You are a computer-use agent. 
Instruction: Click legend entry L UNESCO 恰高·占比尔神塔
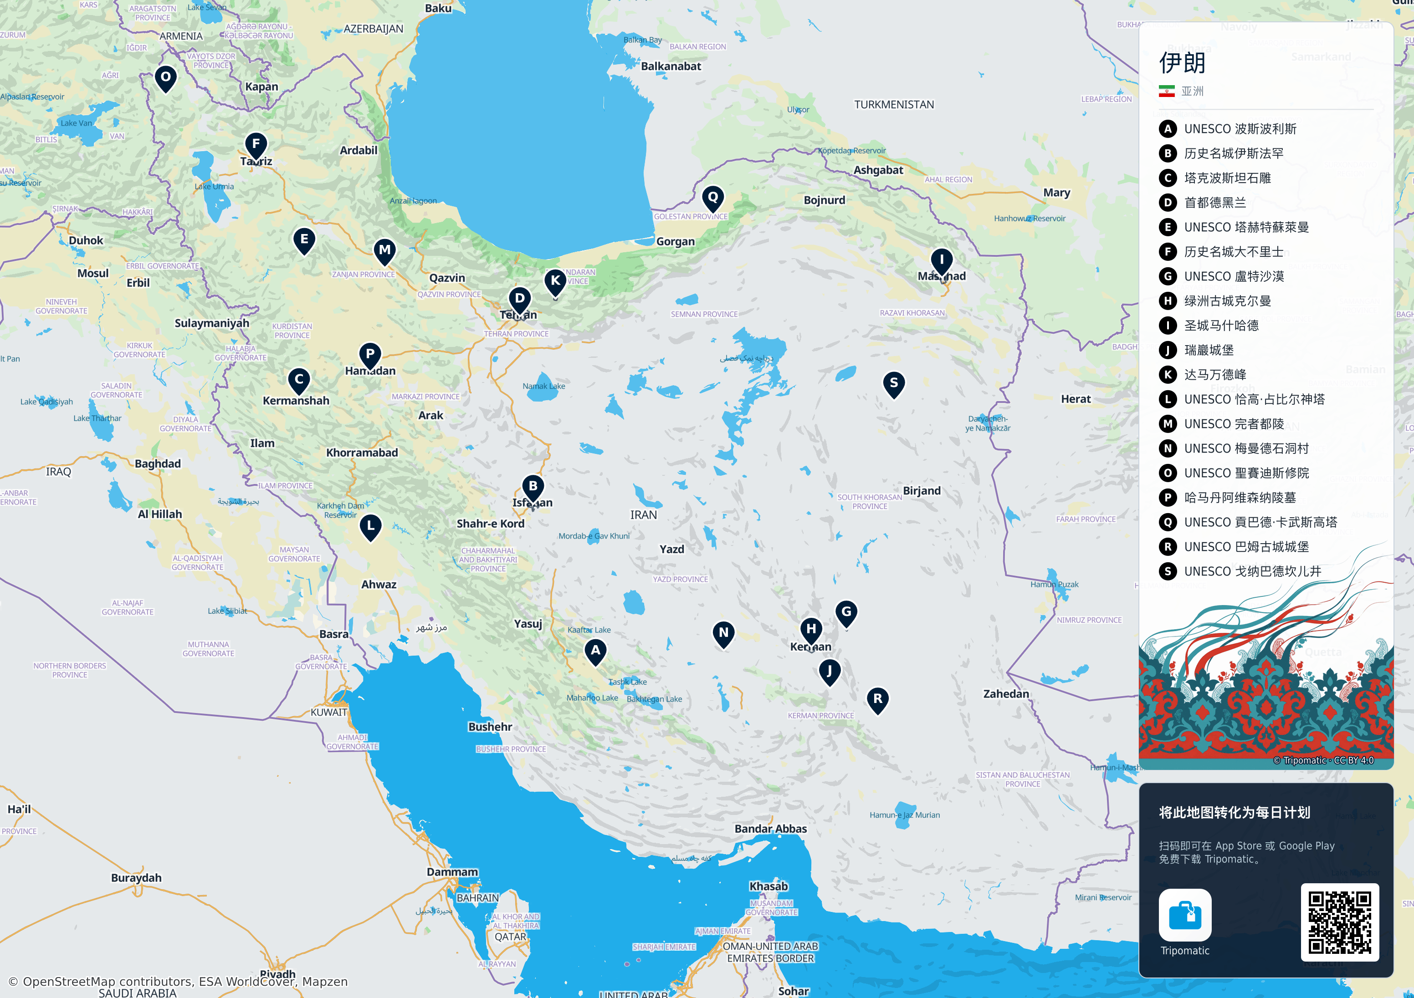[x=1242, y=399]
